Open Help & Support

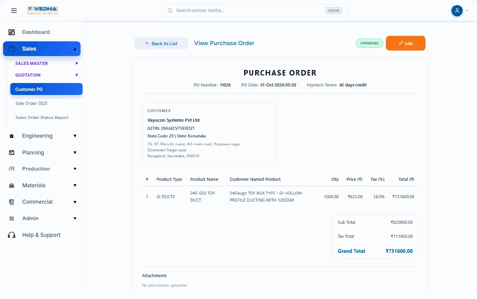pos(42,235)
